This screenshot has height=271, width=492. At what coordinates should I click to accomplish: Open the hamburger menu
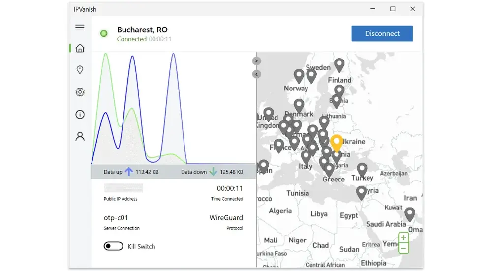[80, 28]
